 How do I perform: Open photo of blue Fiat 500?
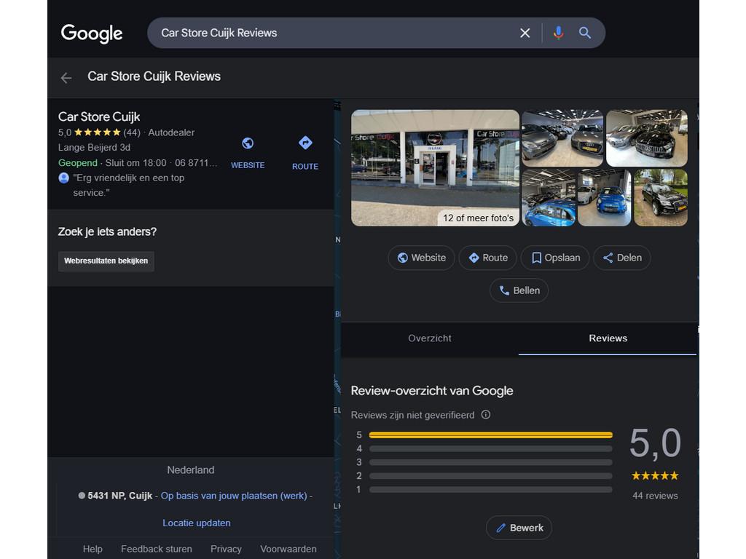[x=605, y=198]
